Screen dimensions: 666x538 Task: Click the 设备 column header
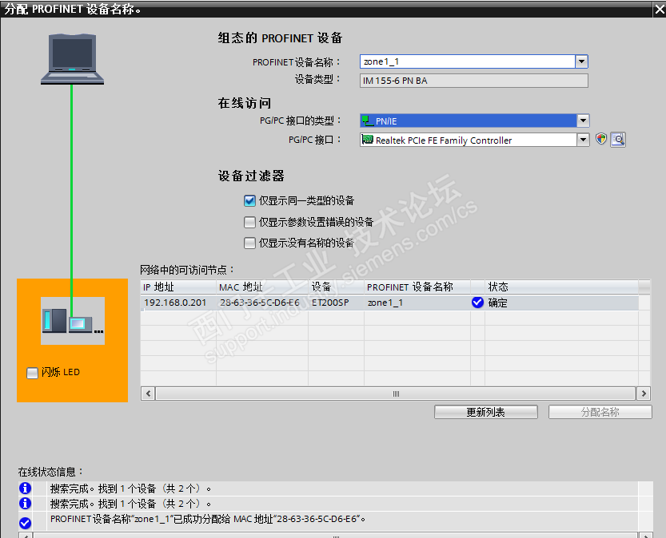click(336, 287)
